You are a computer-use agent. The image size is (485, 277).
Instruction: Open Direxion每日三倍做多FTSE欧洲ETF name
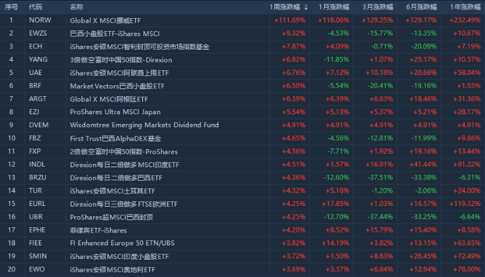pos(124,204)
